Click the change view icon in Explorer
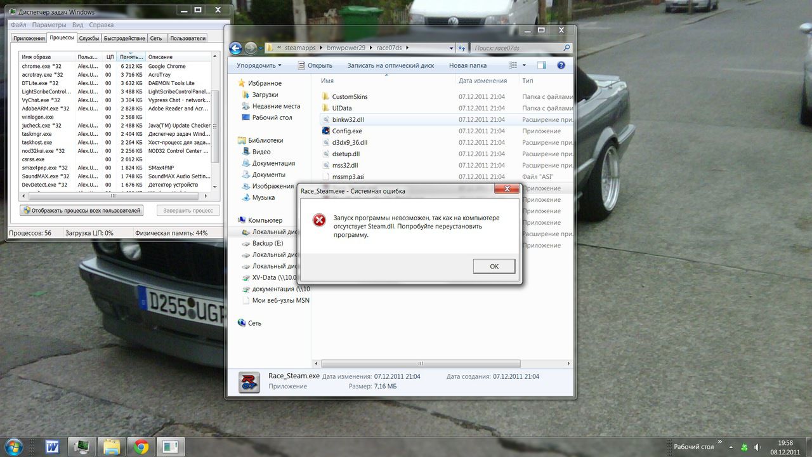 [513, 65]
